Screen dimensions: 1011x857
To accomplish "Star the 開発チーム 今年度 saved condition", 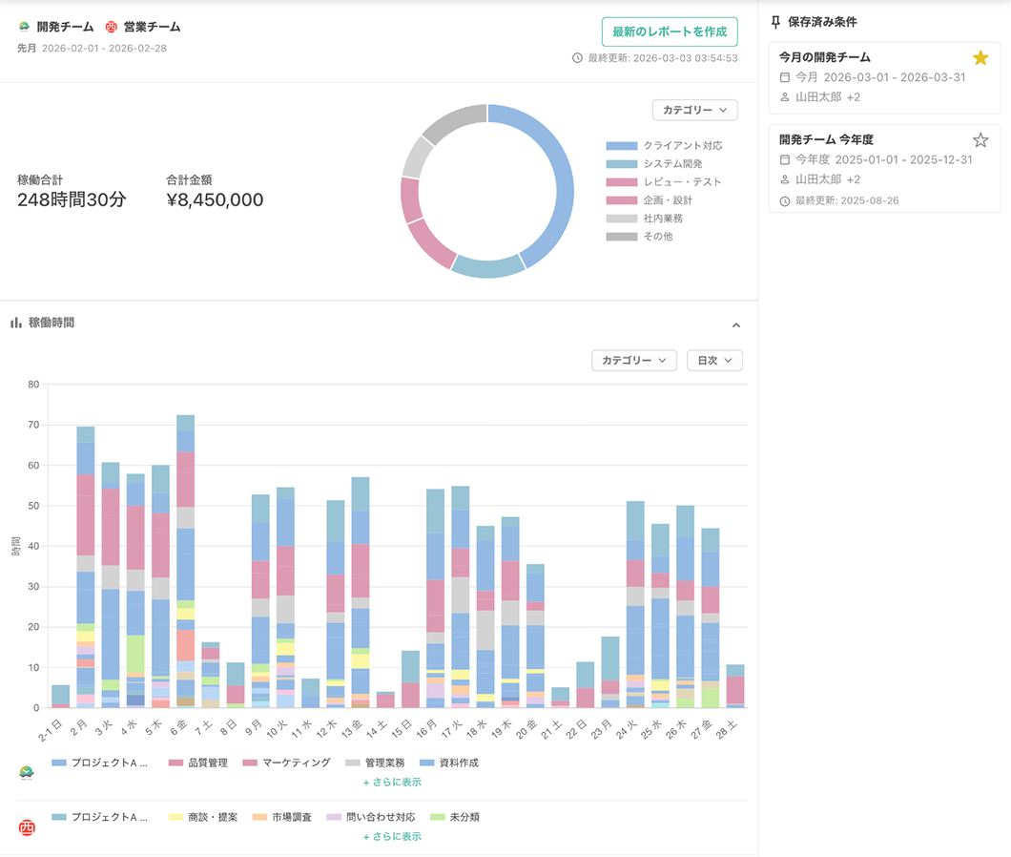I will 980,140.
